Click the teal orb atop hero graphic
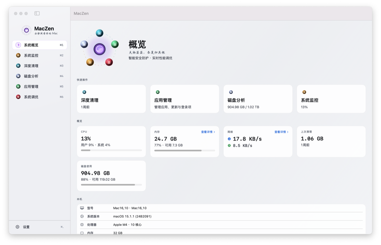The image size is (381, 245). click(x=100, y=33)
